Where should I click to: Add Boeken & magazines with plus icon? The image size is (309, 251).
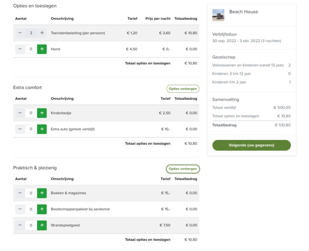42,193
